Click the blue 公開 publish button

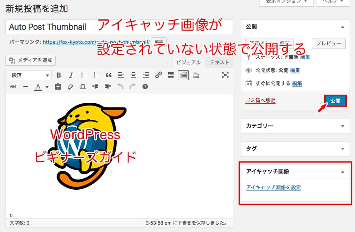point(335,100)
